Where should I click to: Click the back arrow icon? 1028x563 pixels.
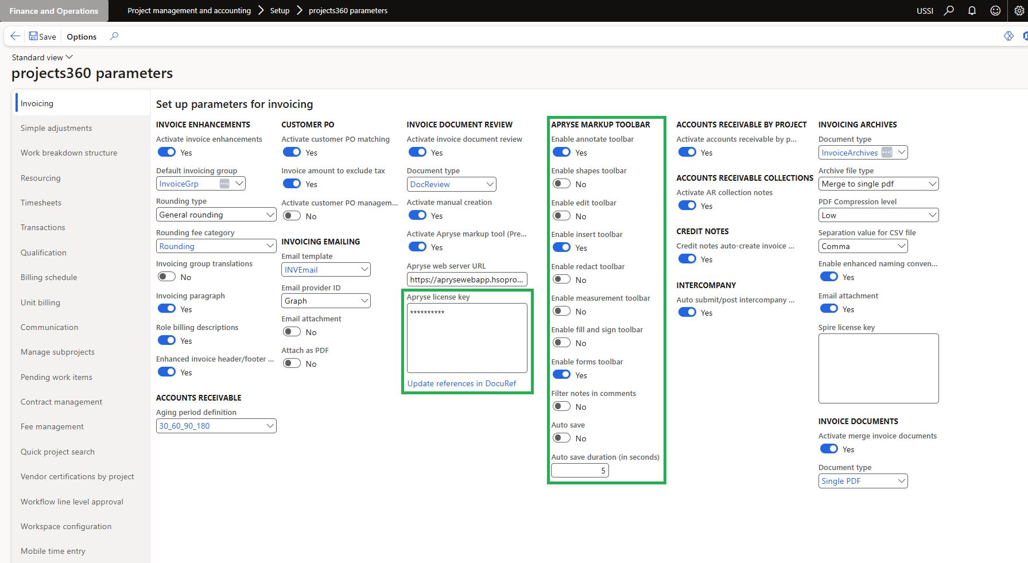15,36
